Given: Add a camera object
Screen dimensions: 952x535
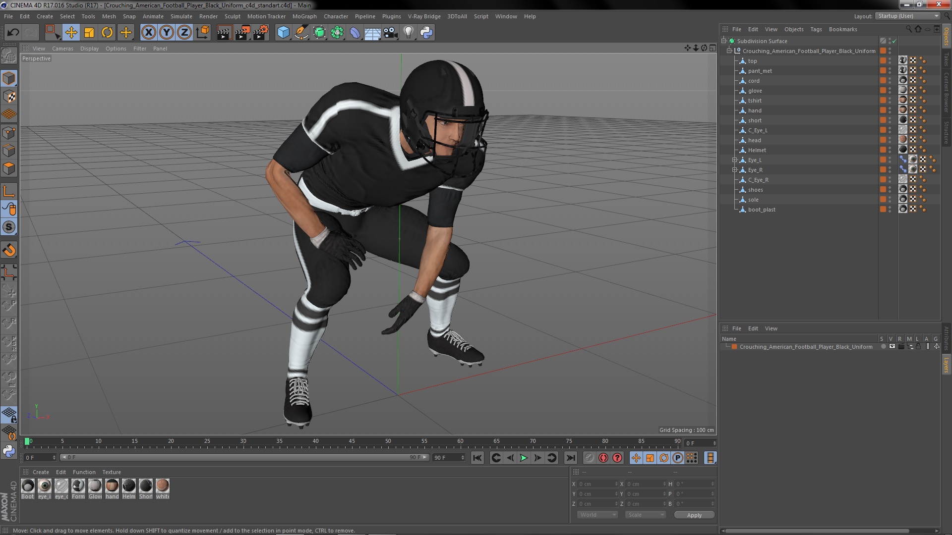Looking at the screenshot, I should tap(391, 33).
